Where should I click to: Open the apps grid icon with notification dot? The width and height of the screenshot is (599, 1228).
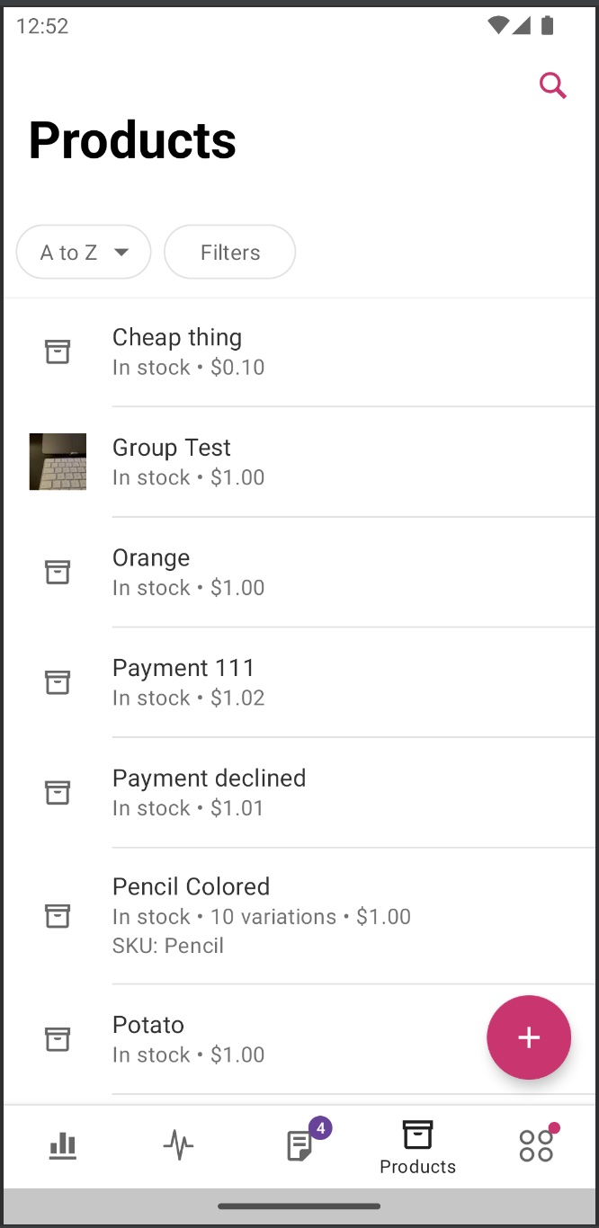point(536,1144)
